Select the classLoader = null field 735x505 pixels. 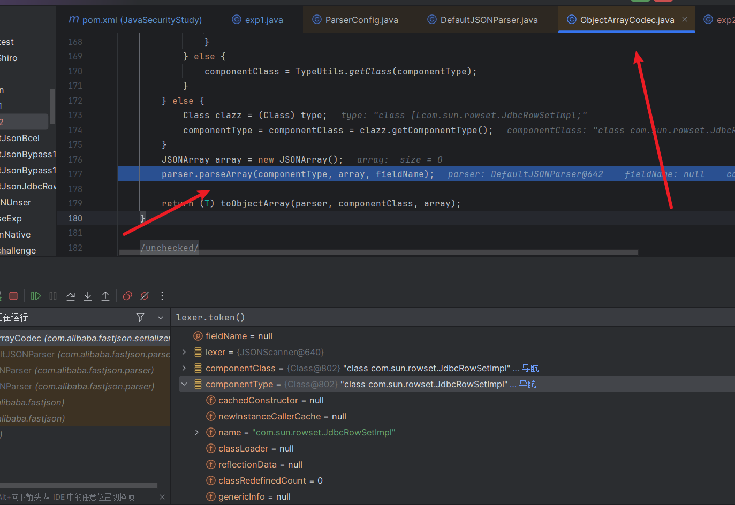256,448
